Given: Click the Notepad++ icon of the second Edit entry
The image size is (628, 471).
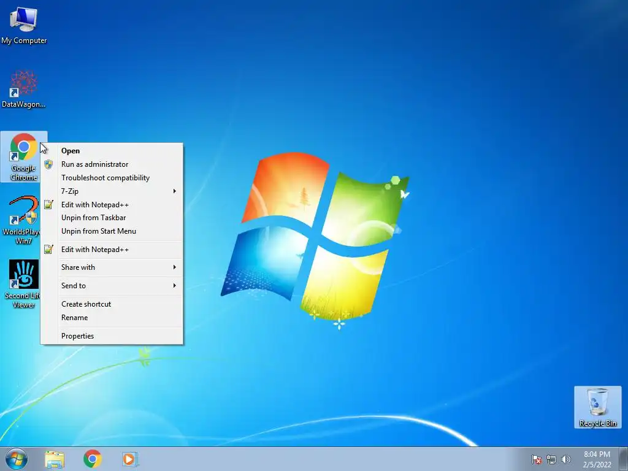Looking at the screenshot, I should [x=48, y=250].
